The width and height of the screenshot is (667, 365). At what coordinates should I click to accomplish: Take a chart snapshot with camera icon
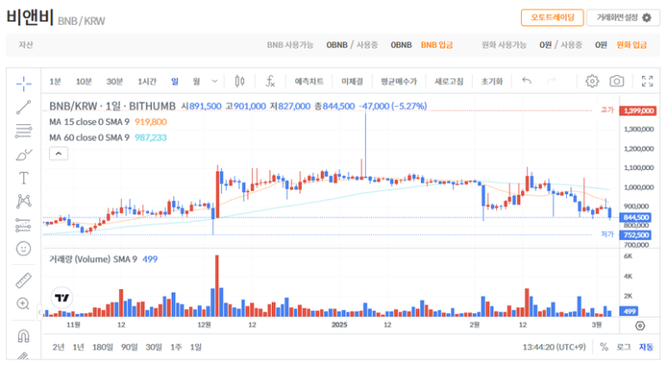tap(616, 81)
